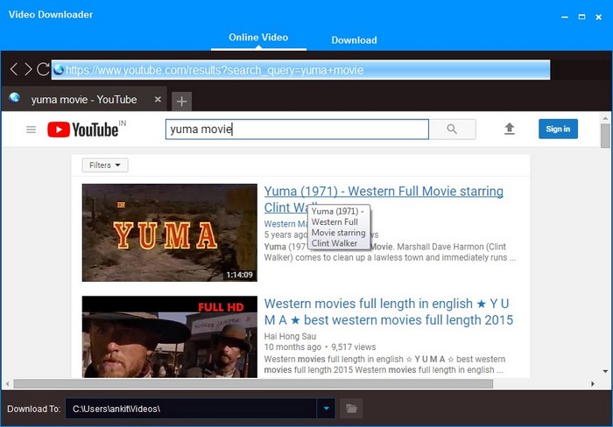Open a new browser tab
The width and height of the screenshot is (613, 427).
[x=181, y=101]
